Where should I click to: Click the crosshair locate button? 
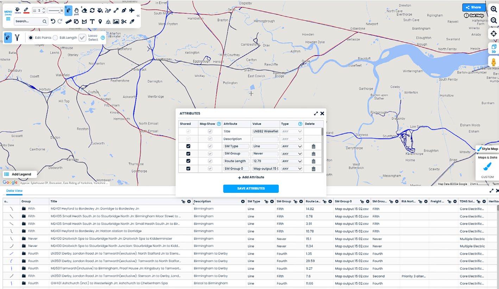(x=494, y=34)
